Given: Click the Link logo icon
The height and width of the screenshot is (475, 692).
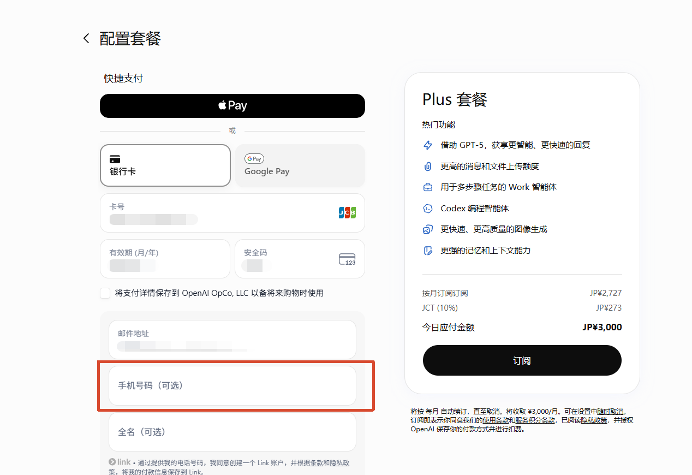Looking at the screenshot, I should (120, 462).
